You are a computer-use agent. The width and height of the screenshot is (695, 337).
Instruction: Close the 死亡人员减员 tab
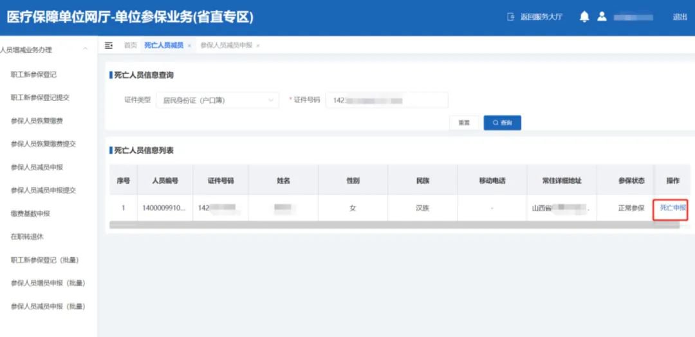(189, 46)
